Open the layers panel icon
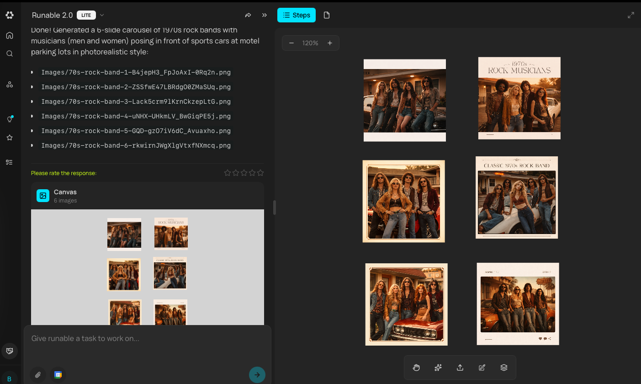This screenshot has width=641, height=384. click(504, 368)
